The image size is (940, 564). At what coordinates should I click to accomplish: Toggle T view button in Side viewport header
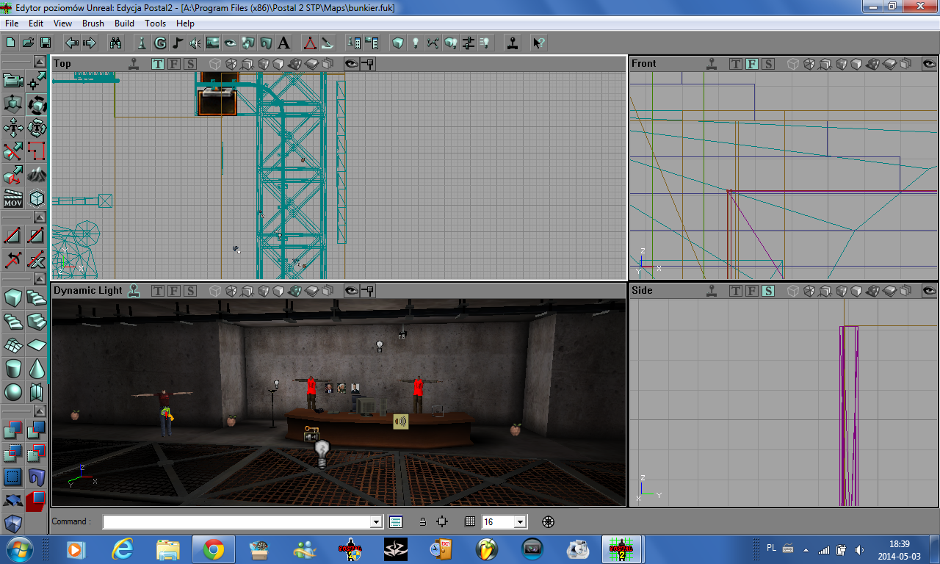coord(736,291)
